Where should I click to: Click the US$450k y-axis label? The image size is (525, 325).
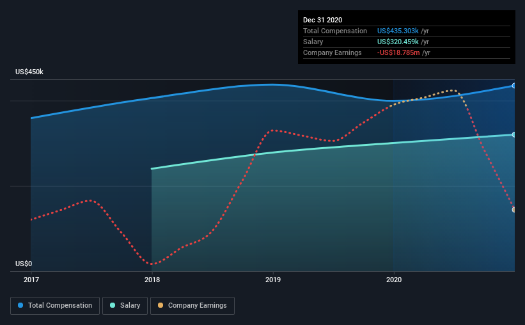click(x=29, y=72)
